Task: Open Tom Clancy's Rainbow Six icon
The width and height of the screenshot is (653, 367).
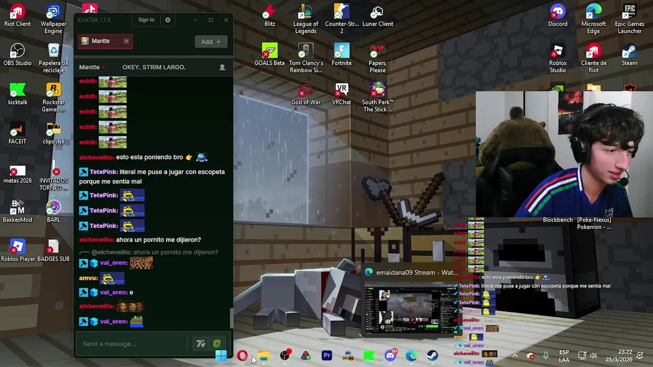Action: click(x=306, y=59)
